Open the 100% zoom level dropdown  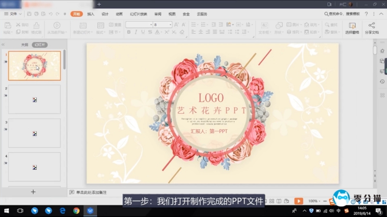tap(314, 201)
